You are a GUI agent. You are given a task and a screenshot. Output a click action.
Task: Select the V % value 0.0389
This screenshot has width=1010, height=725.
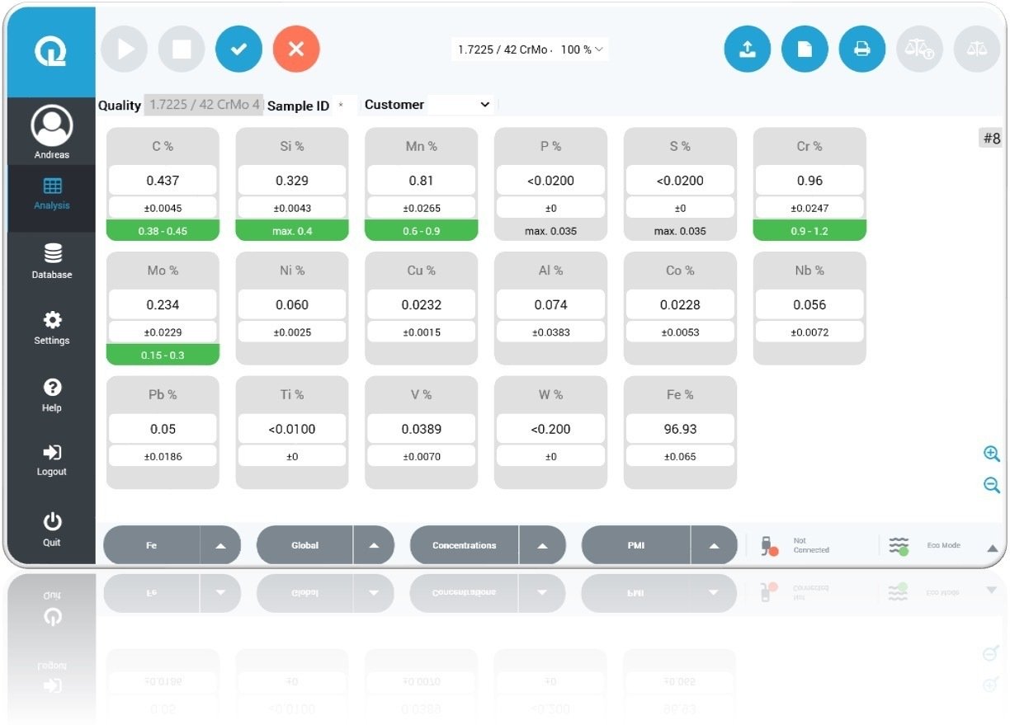point(422,429)
